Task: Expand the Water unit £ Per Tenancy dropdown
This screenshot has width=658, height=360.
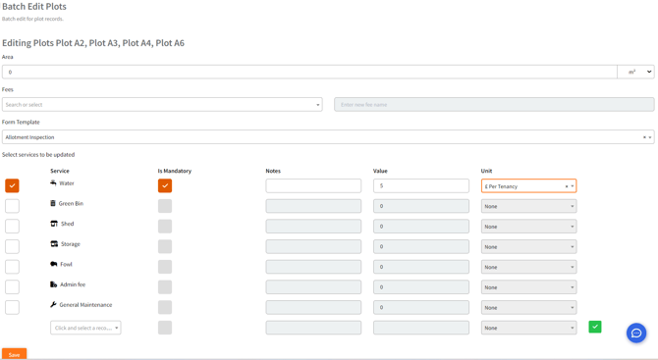Action: click(x=528, y=186)
